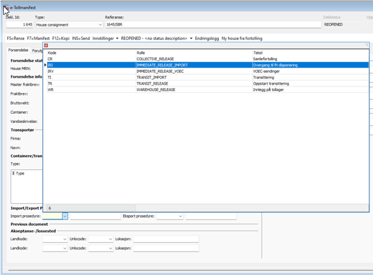The image size is (373, 275).
Task: Open the Type combo box arrow
Action: (100, 25)
